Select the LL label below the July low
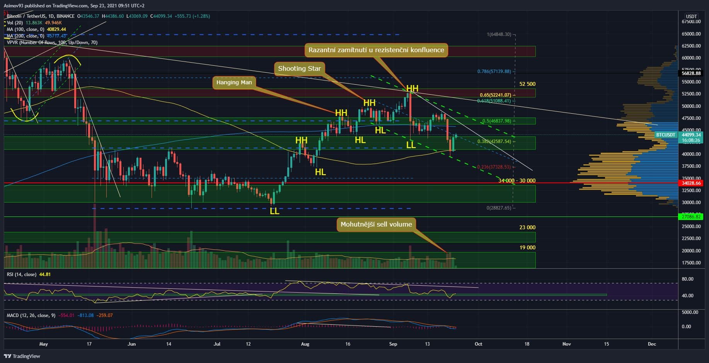 [x=274, y=211]
